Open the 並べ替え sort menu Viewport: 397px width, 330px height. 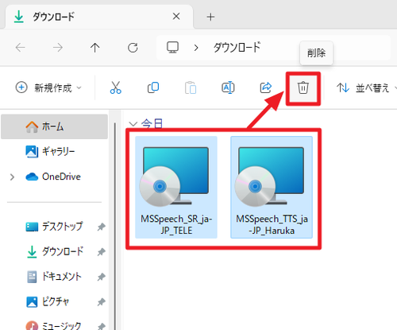coord(367,87)
